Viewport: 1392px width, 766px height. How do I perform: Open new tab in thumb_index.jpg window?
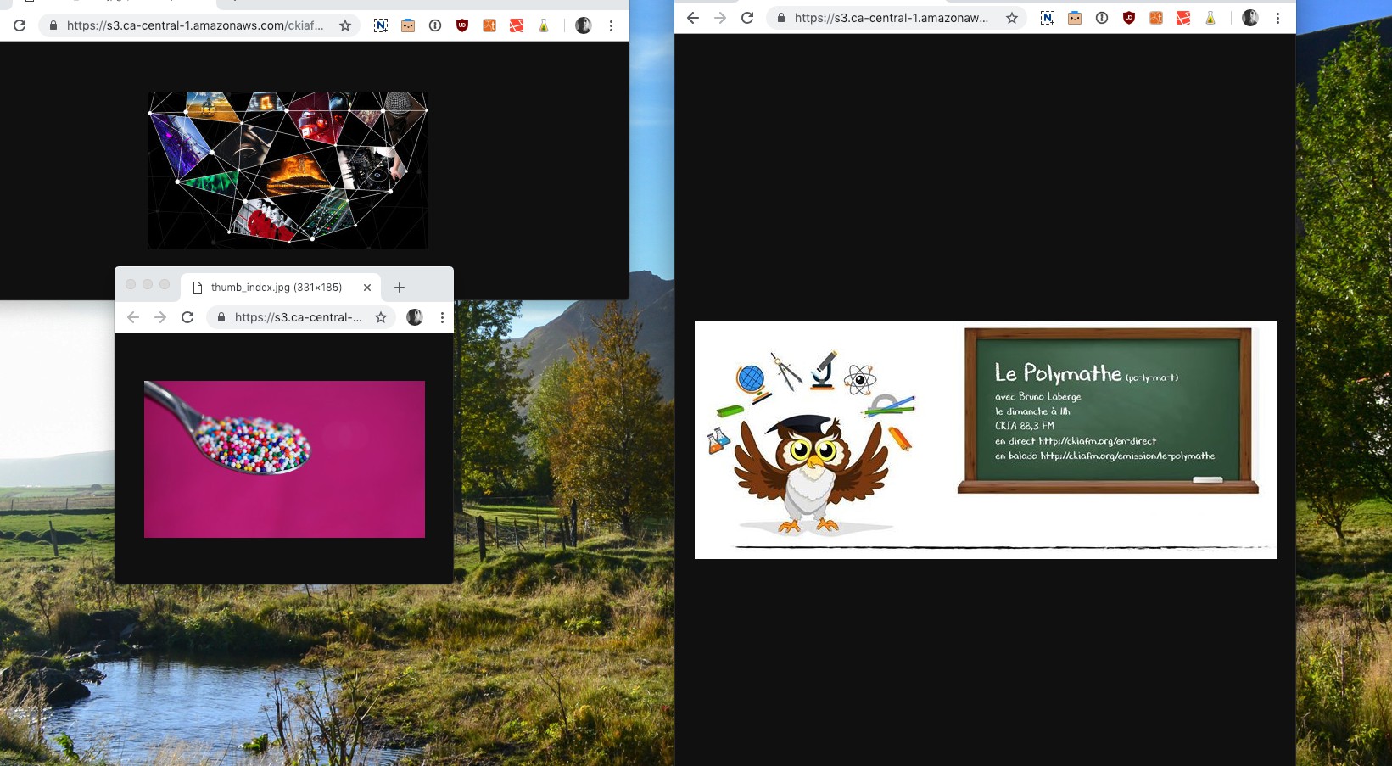pyautogui.click(x=400, y=288)
